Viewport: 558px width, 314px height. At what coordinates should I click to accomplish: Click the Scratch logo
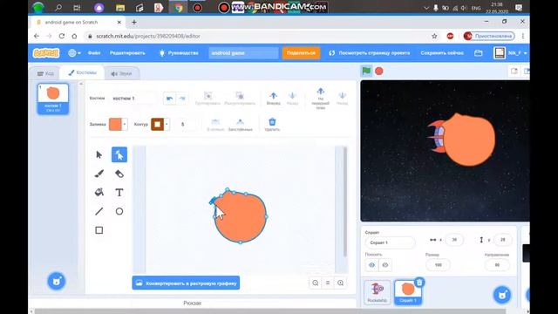(46, 53)
